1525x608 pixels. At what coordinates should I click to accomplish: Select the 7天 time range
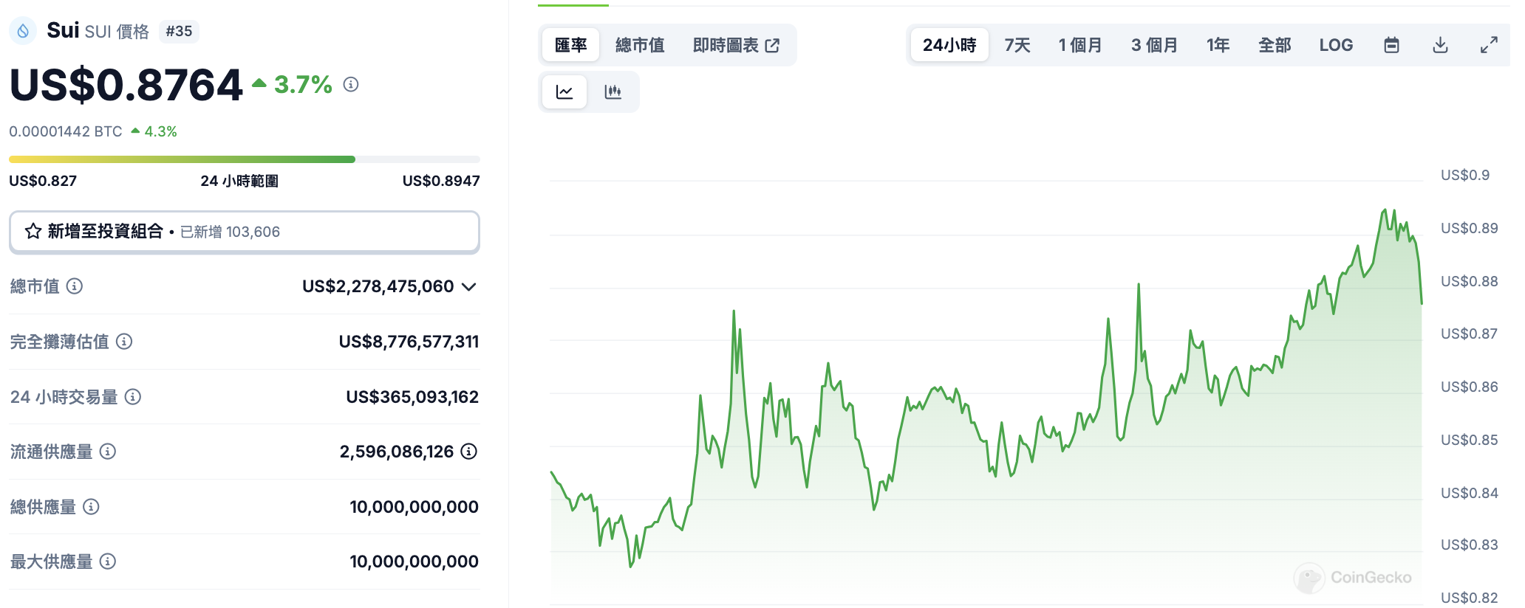pos(1017,45)
